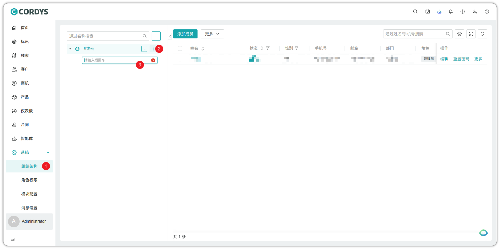500x249 pixels.
Task: Select all members with header checkbox
Action: [x=180, y=48]
